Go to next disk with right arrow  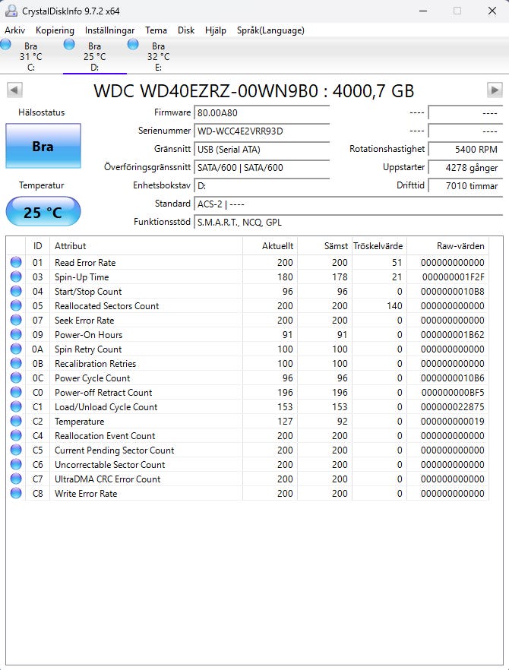point(494,90)
